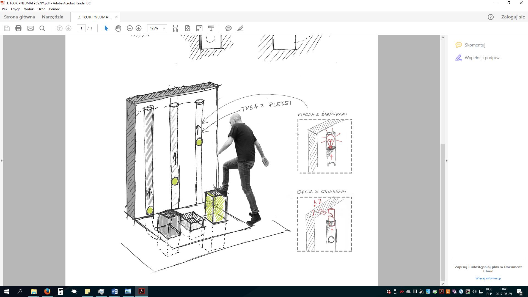
Task: Zoom in with the plus icon
Action: (139, 28)
